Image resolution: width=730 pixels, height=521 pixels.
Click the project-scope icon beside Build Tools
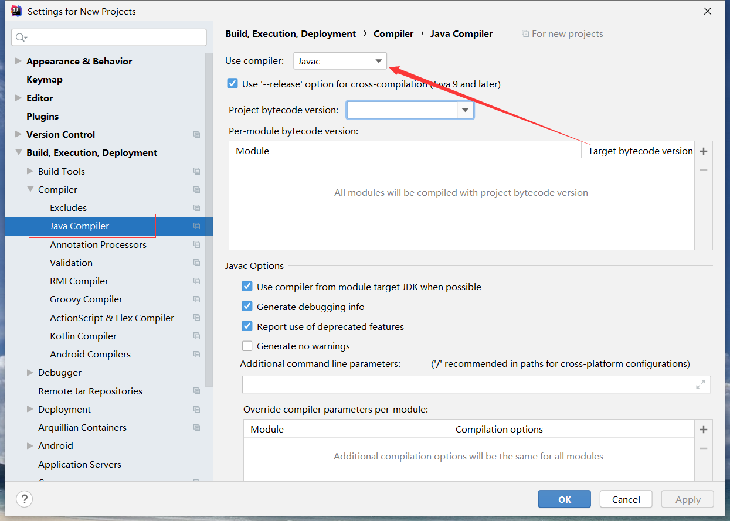click(x=196, y=171)
